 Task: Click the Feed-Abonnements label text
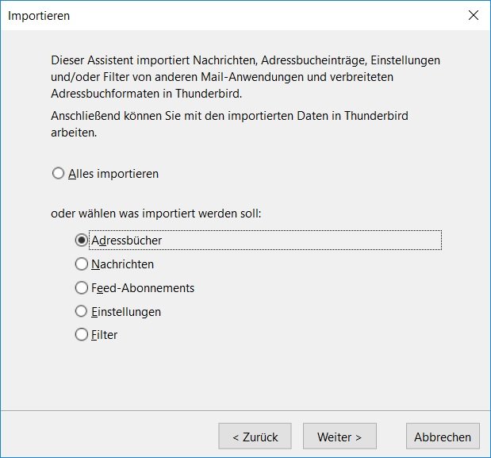pyautogui.click(x=143, y=287)
